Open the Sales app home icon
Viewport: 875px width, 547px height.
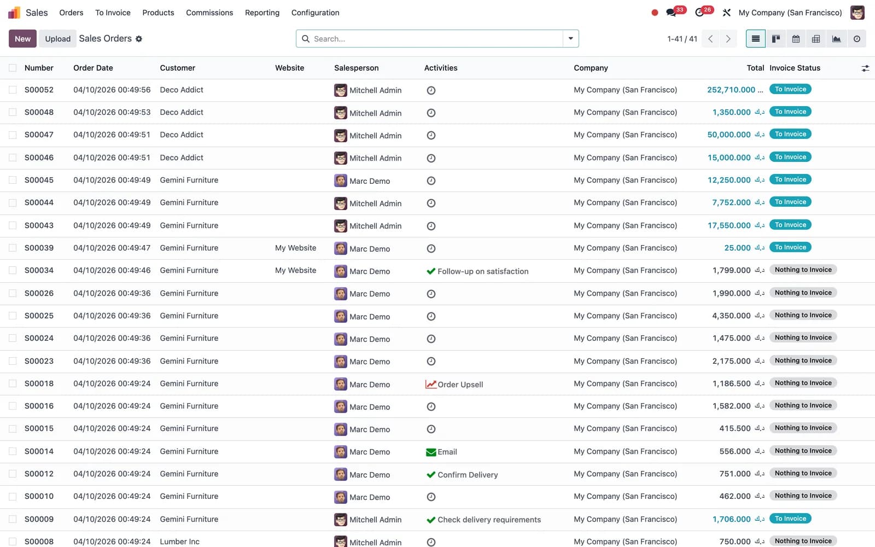[14, 13]
